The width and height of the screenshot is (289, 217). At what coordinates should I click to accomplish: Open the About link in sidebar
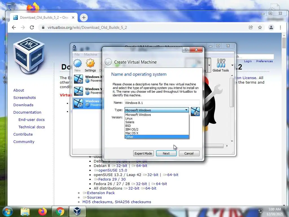(19, 90)
